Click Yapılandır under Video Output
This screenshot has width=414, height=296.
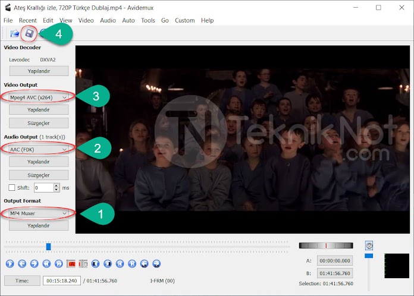pyautogui.click(x=39, y=109)
